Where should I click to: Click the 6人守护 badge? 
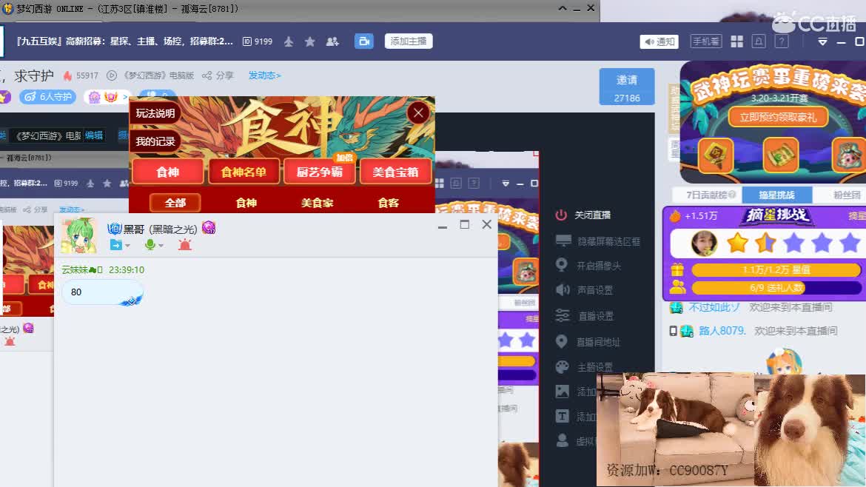tap(48, 97)
